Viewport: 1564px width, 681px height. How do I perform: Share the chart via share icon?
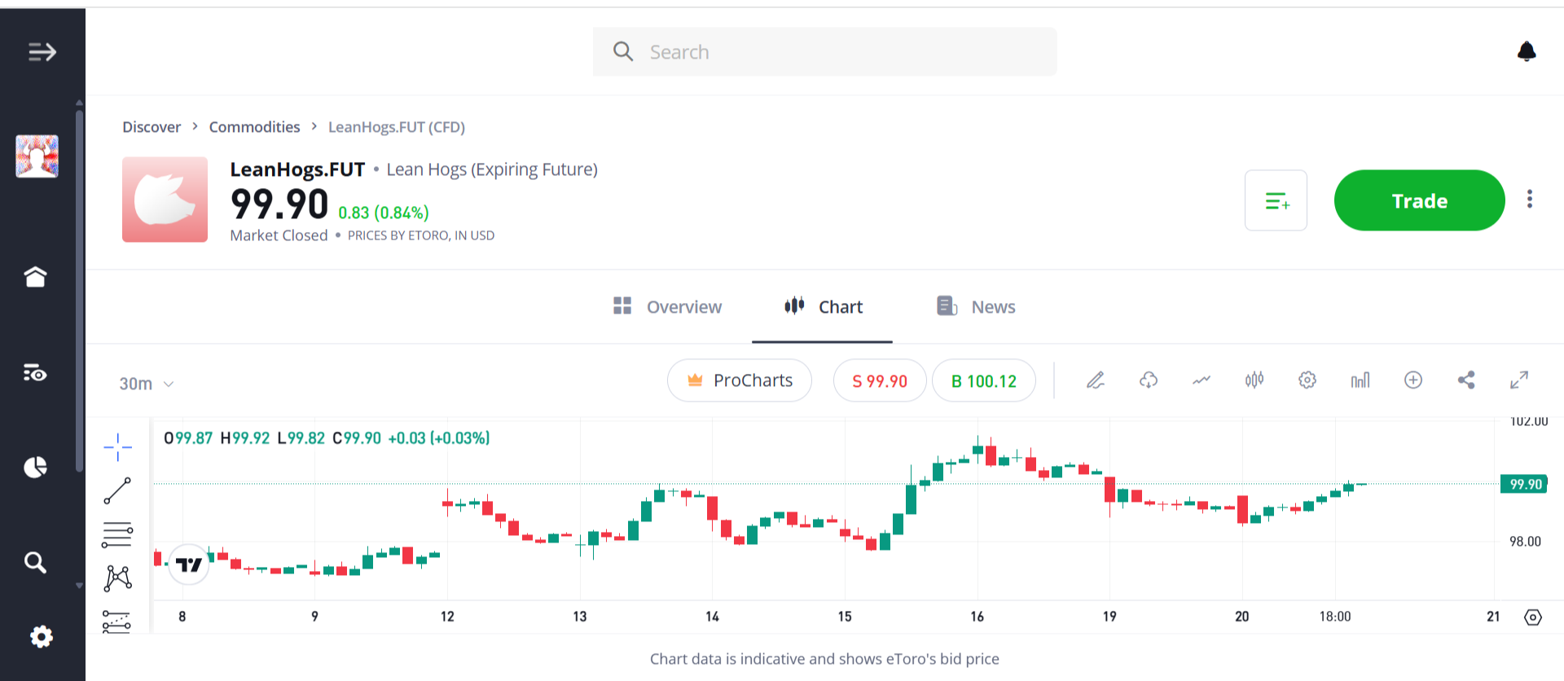(x=1466, y=380)
